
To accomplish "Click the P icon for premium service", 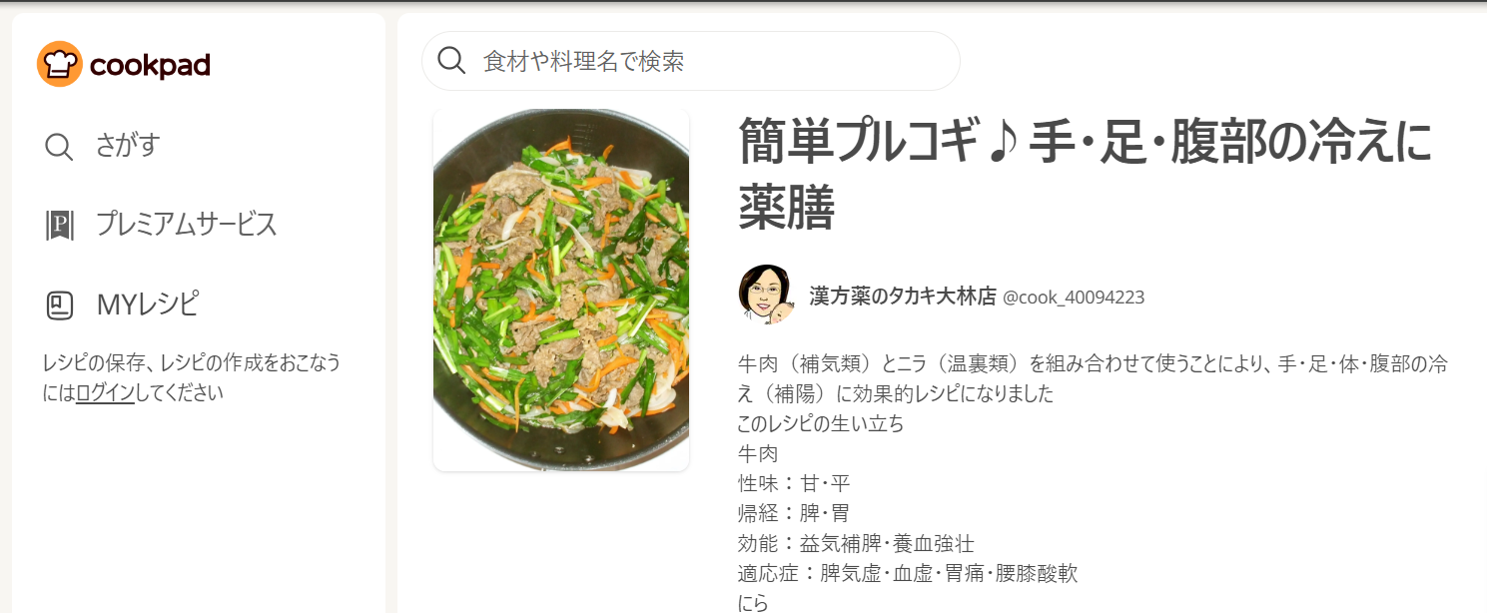I will pos(59,225).
